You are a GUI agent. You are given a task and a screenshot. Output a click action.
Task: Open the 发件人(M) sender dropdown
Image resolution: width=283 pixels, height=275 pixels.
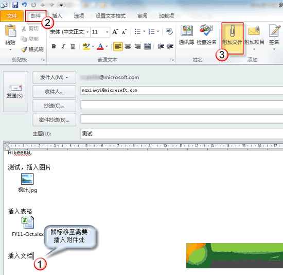(54, 77)
